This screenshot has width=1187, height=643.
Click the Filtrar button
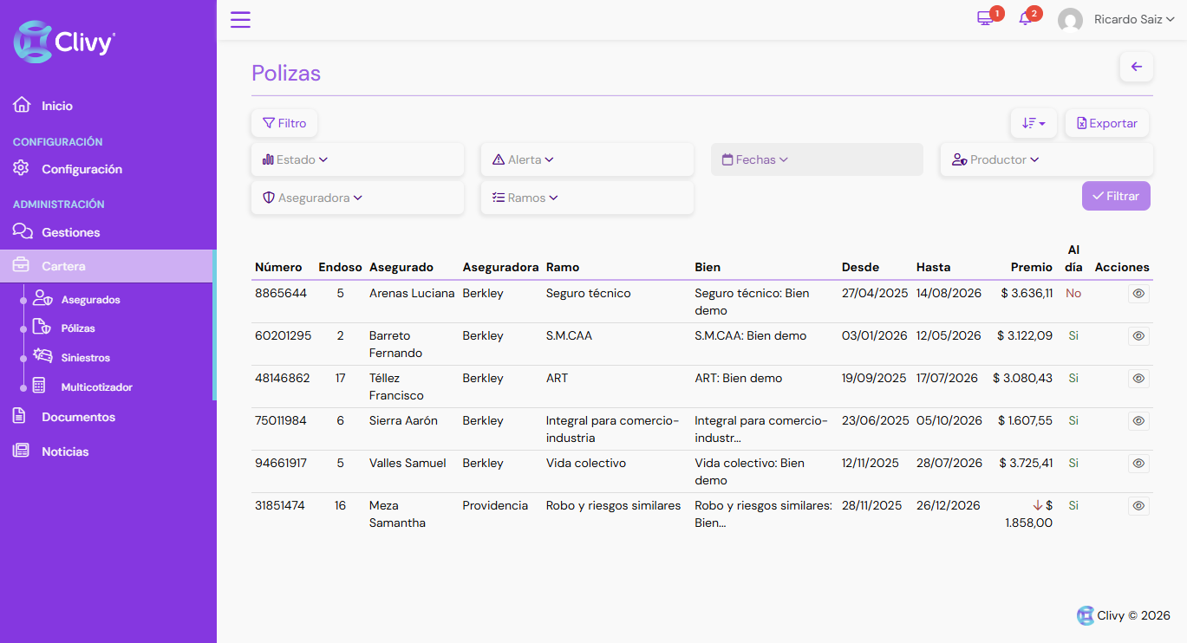1115,196
